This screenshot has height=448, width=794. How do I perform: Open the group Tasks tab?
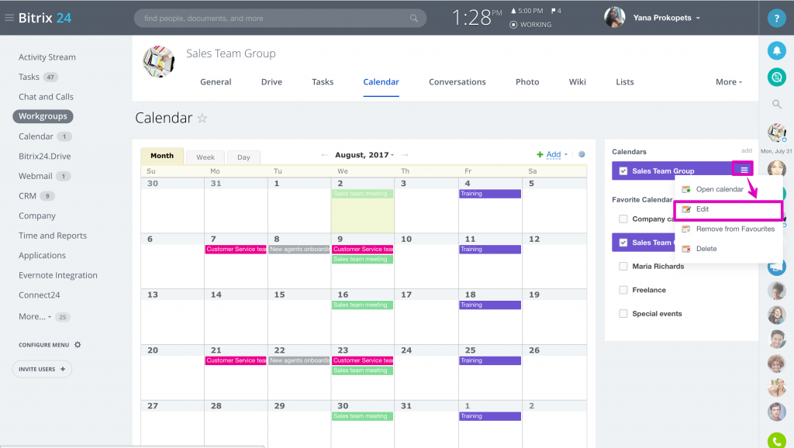pyautogui.click(x=323, y=82)
